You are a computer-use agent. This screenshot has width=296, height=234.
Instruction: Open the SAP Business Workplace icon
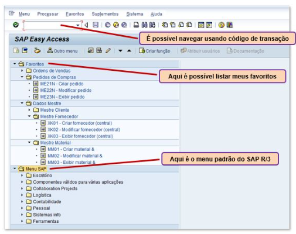[x=37, y=51]
